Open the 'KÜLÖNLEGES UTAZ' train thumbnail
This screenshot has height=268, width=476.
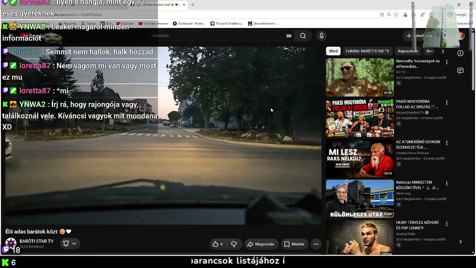(360, 199)
